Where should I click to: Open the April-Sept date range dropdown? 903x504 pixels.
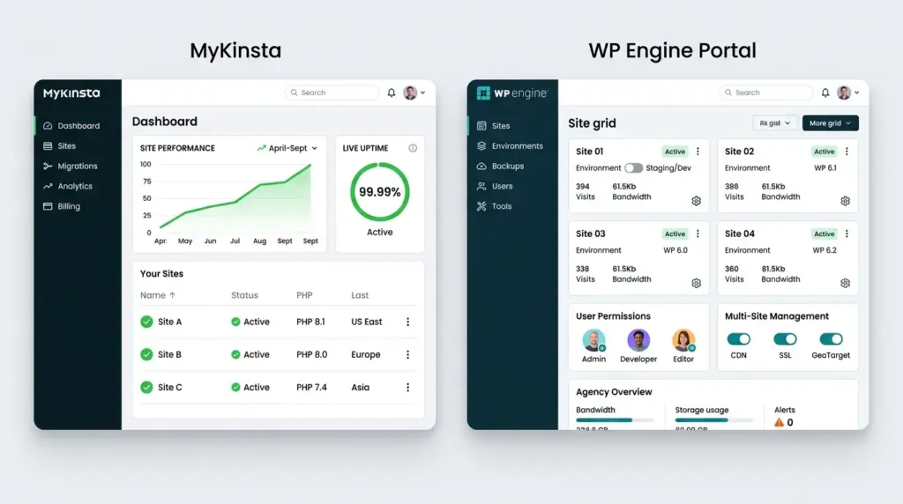pos(287,148)
